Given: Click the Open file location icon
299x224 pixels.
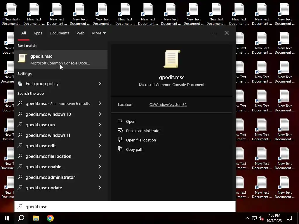Looking at the screenshot, I should pyautogui.click(x=120, y=140).
